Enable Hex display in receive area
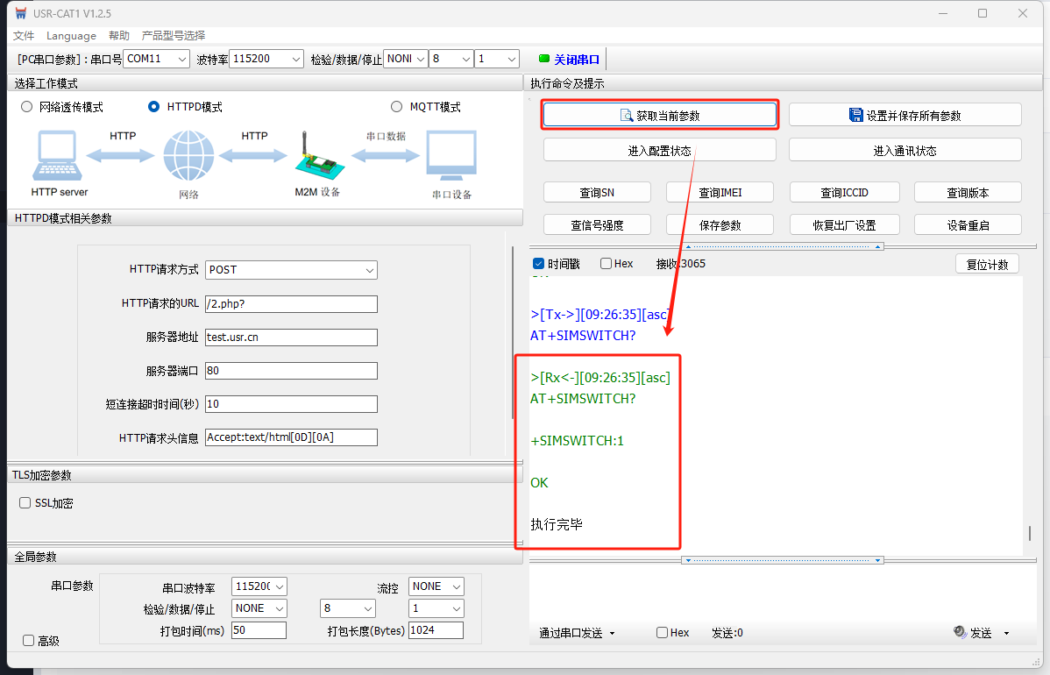The image size is (1050, 675). point(606,264)
